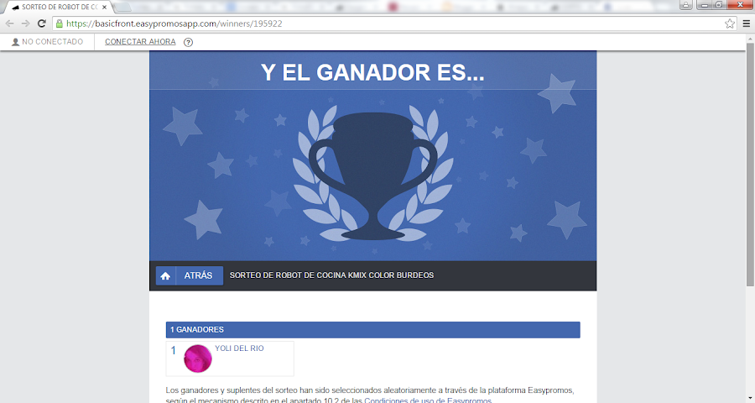Click the scrollbar down arrow

pos(750,399)
